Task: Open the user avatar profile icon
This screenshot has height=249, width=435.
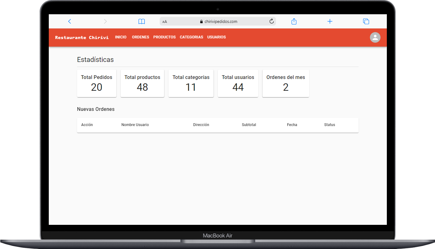Action: pos(375,37)
